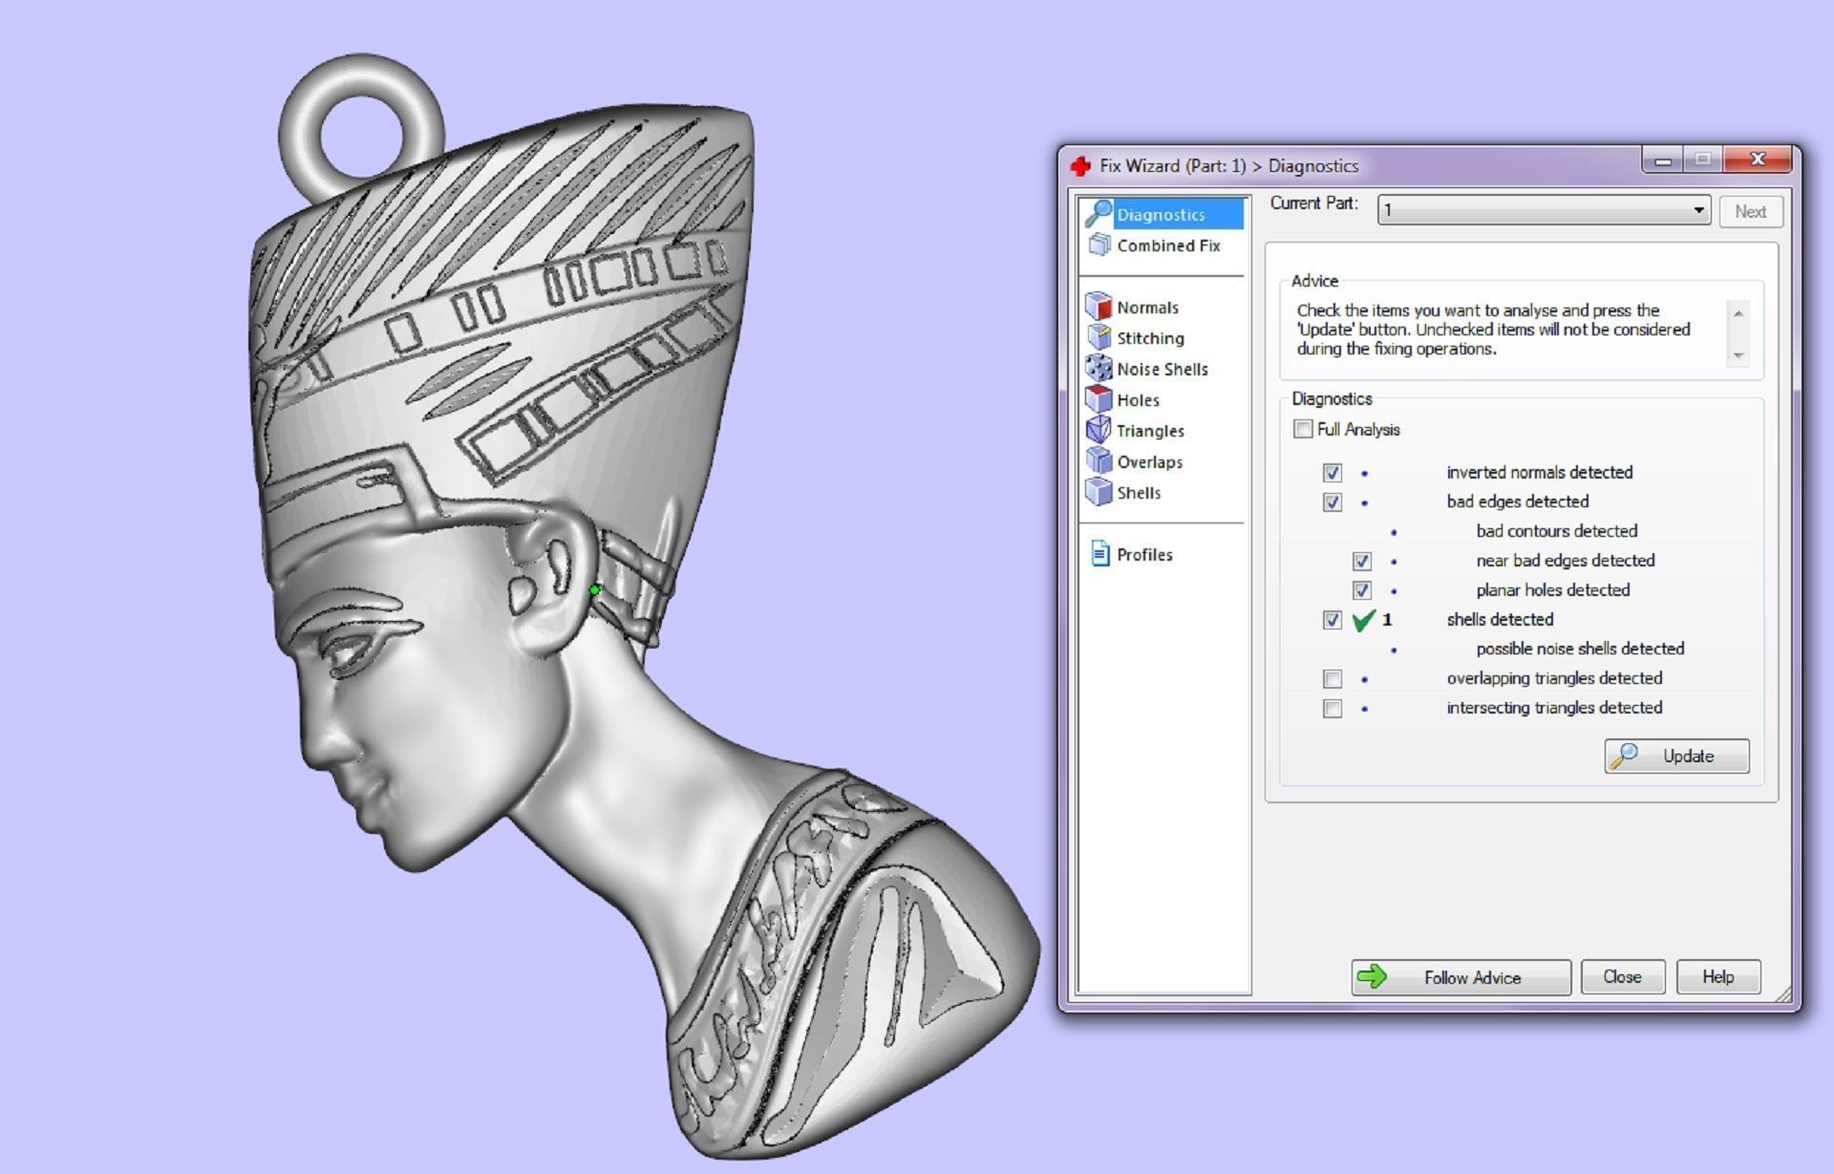The width and height of the screenshot is (1834, 1174).
Task: Click the Help button
Action: 1717,977
